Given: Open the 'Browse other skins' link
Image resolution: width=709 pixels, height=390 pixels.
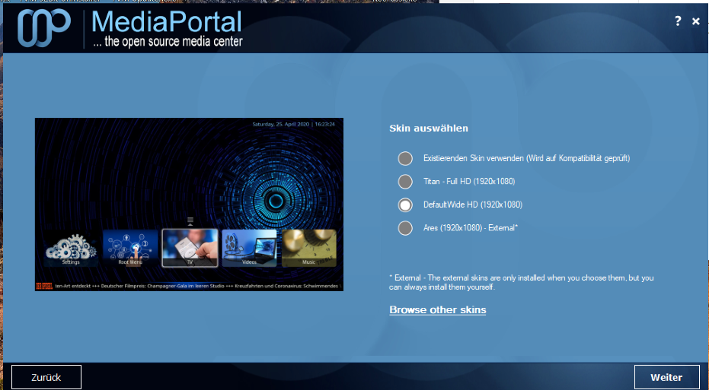Looking at the screenshot, I should 437,309.
